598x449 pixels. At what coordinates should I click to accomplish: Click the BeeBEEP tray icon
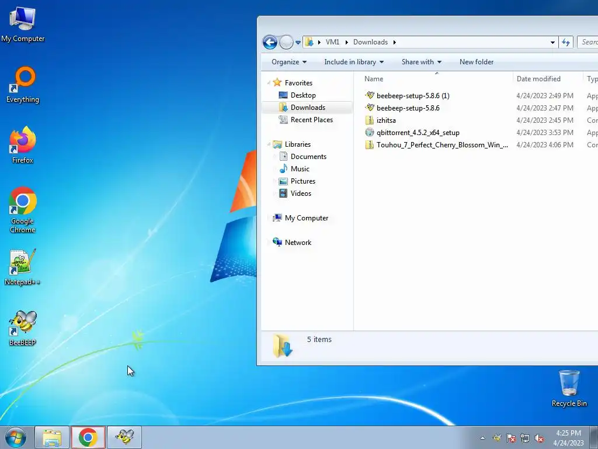[x=497, y=438]
